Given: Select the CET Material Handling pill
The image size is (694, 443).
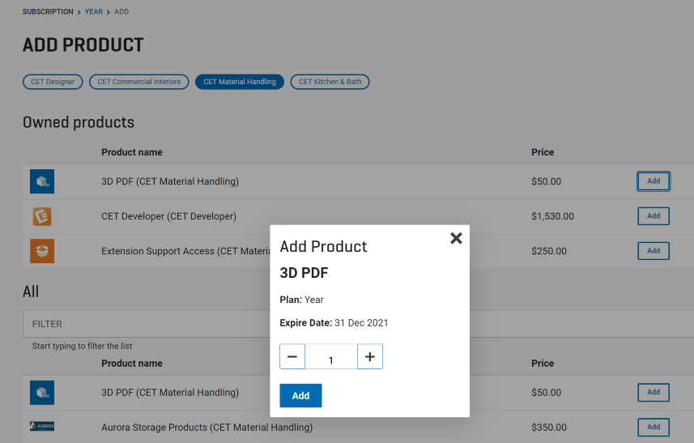Looking at the screenshot, I should pos(240,82).
